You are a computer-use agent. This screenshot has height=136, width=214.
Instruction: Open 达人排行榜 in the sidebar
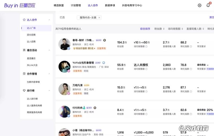coord(32,99)
